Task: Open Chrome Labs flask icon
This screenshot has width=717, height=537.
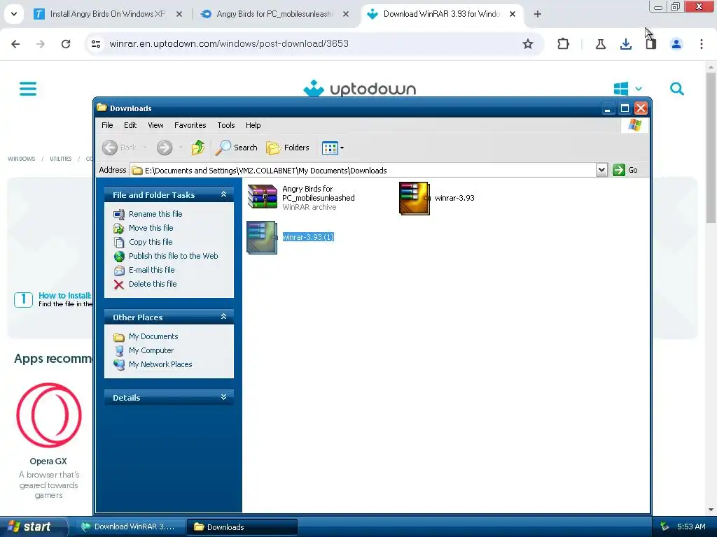Action: tap(601, 44)
